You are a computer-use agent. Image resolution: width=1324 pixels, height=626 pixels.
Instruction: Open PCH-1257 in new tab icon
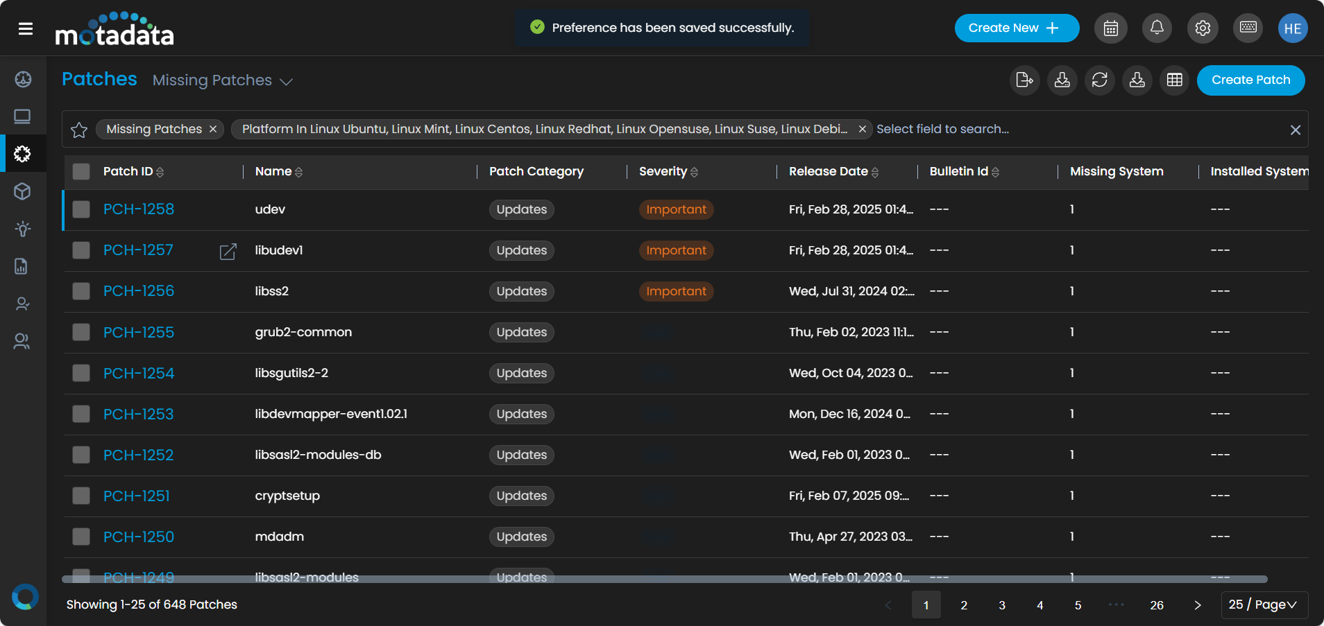[228, 251]
